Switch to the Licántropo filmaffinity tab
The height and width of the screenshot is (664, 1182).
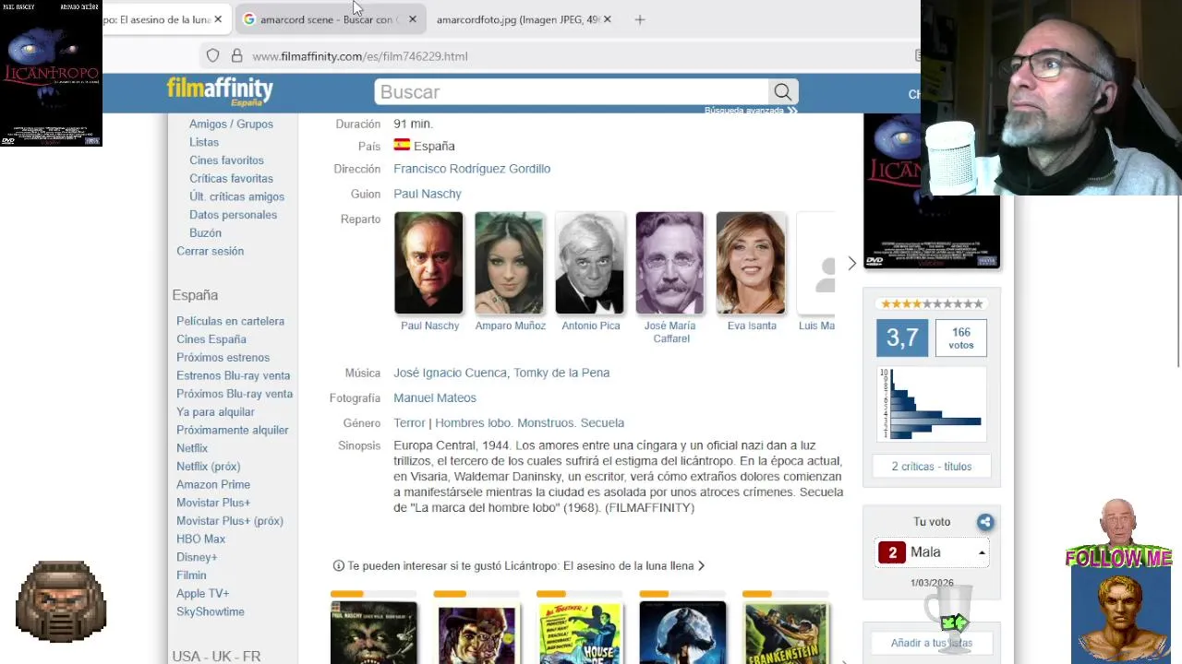157,19
